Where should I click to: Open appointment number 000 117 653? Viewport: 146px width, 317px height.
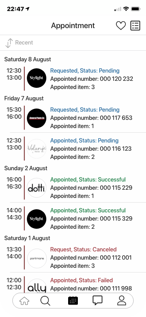coord(73,118)
